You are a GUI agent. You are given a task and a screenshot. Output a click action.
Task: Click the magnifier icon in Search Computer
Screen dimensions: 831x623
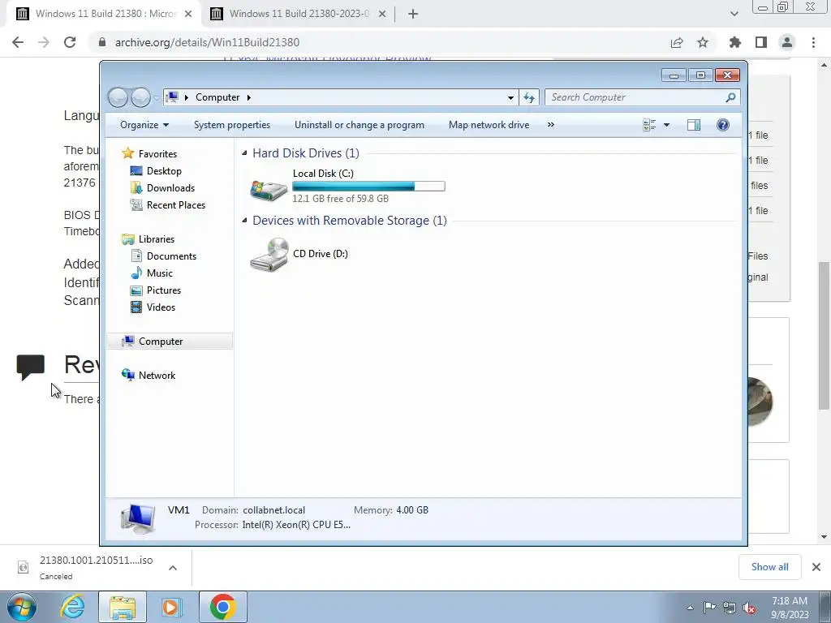730,97
